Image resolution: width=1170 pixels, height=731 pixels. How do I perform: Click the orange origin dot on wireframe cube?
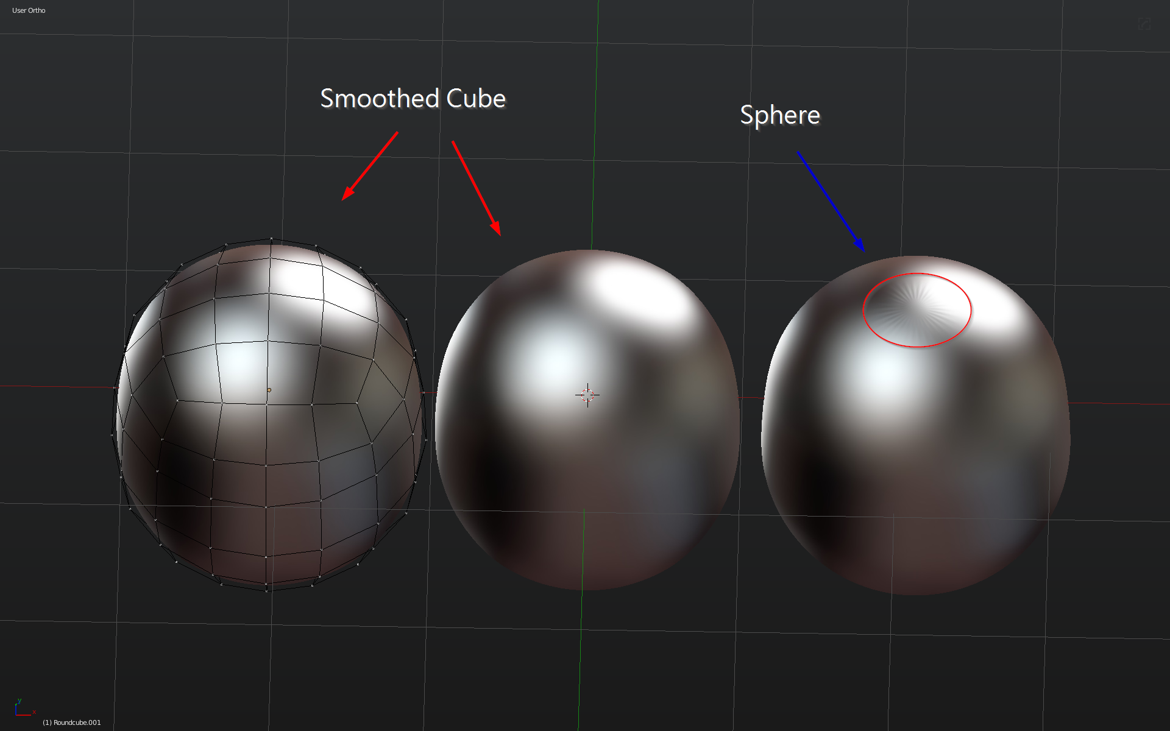click(269, 390)
